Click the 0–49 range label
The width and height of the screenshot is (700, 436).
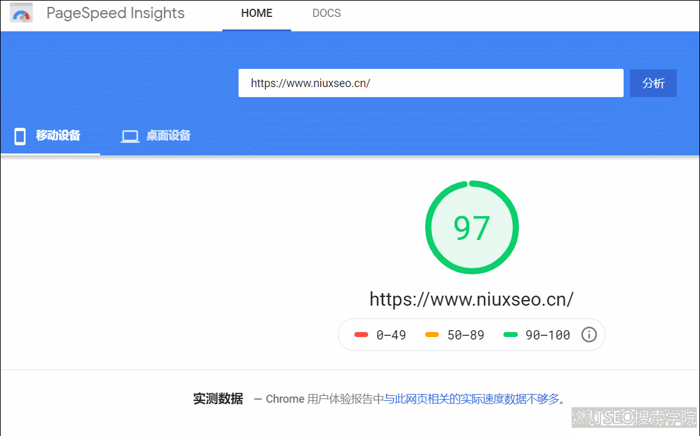[391, 335]
